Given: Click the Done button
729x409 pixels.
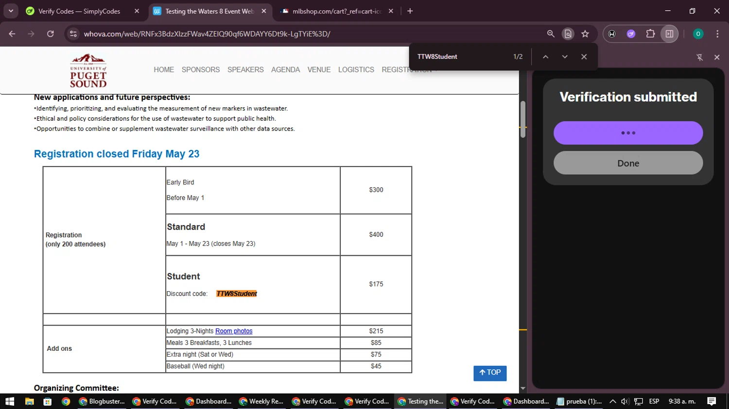Looking at the screenshot, I should tap(628, 163).
